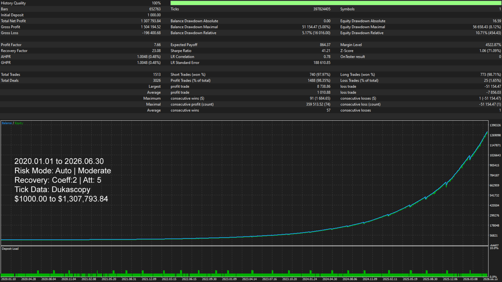Click the 2020.01.10 date axis label
The width and height of the screenshot is (502, 282).
click(x=8, y=279)
